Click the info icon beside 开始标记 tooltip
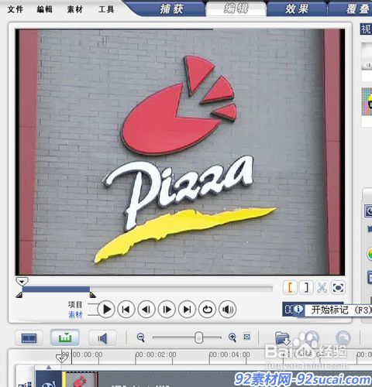Screen dimensions: 372x387 (x=298, y=309)
